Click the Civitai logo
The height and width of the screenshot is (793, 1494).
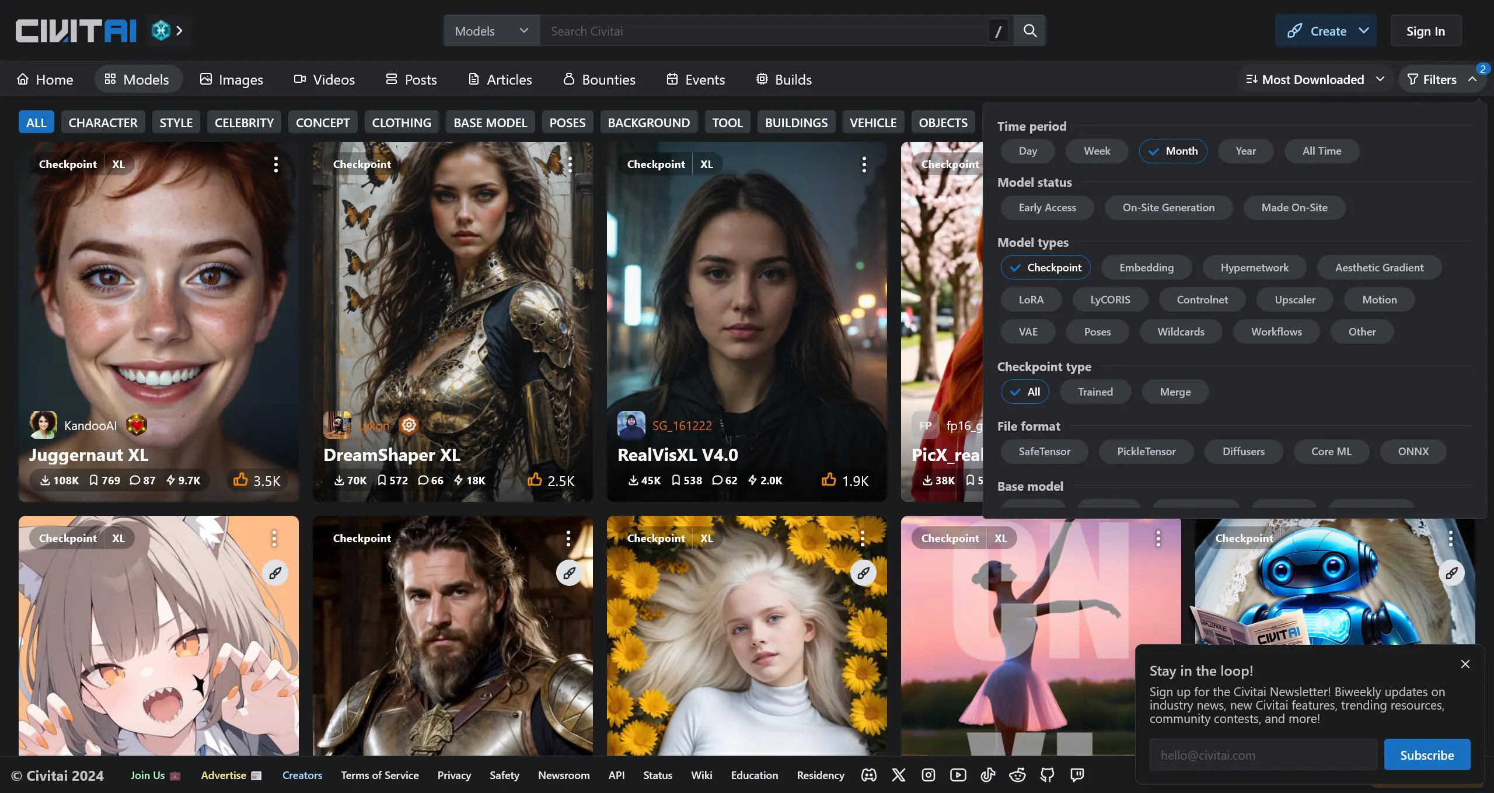point(76,31)
